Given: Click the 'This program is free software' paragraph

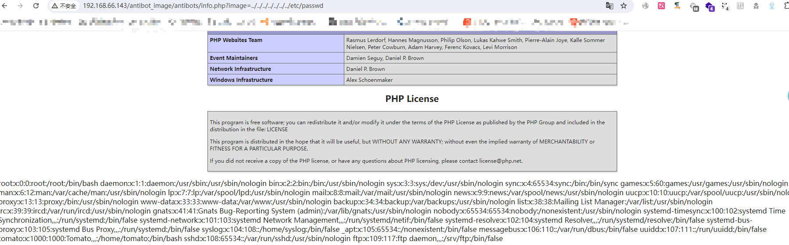Looking at the screenshot, I should 407,126.
